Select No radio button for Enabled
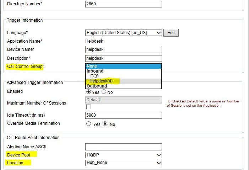 tap(104, 92)
